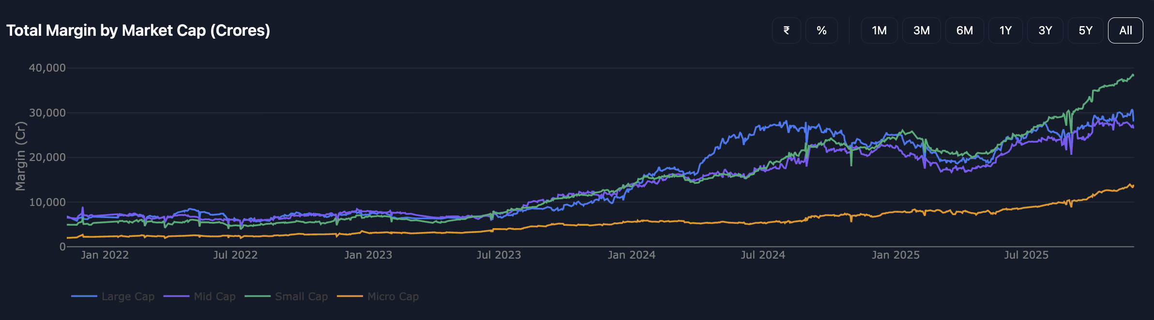The image size is (1154, 320).
Task: Select the 3M time range
Action: (921, 30)
